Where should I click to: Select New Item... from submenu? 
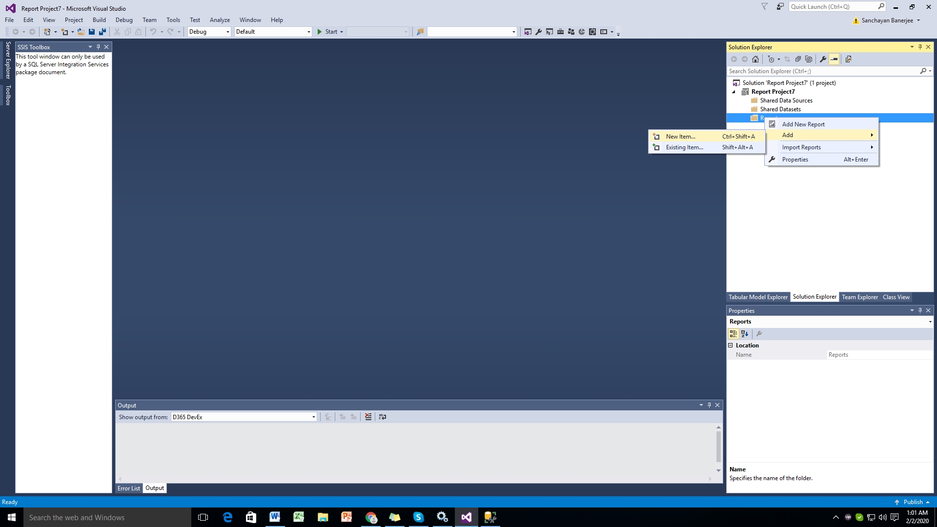coord(680,137)
